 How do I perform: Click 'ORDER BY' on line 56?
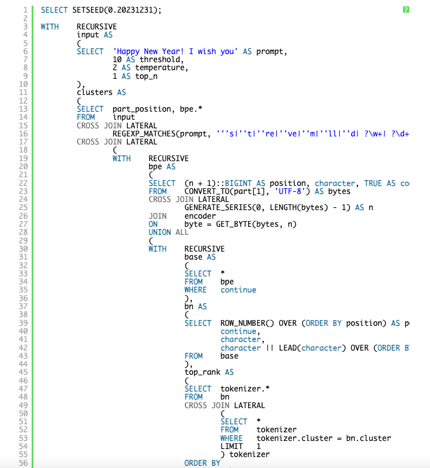tap(202, 463)
